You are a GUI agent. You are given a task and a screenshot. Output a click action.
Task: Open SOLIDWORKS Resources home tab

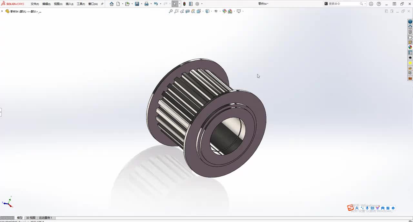point(410,27)
